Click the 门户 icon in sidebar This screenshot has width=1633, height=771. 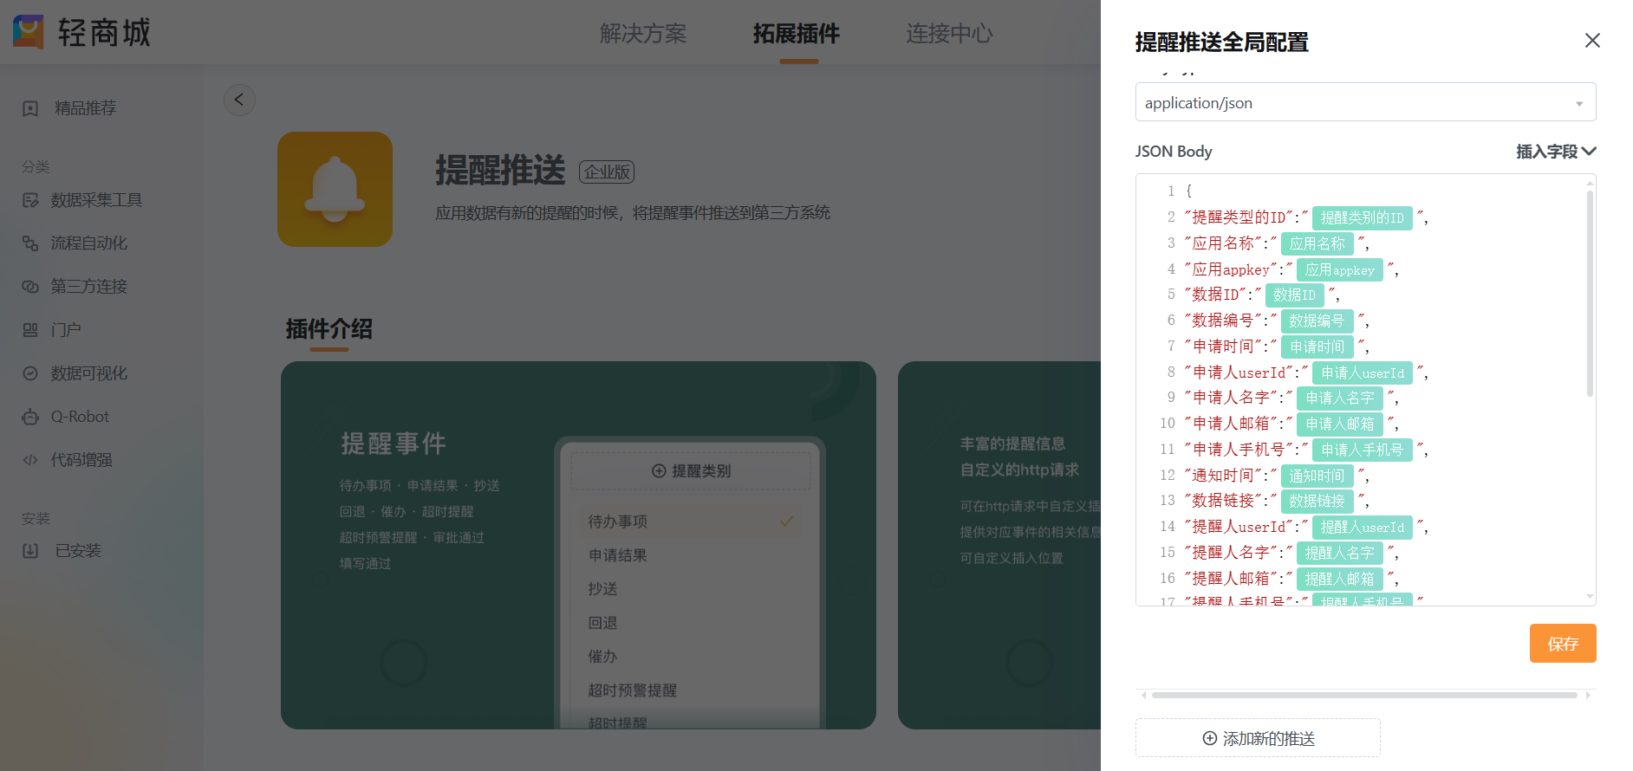[x=30, y=330]
